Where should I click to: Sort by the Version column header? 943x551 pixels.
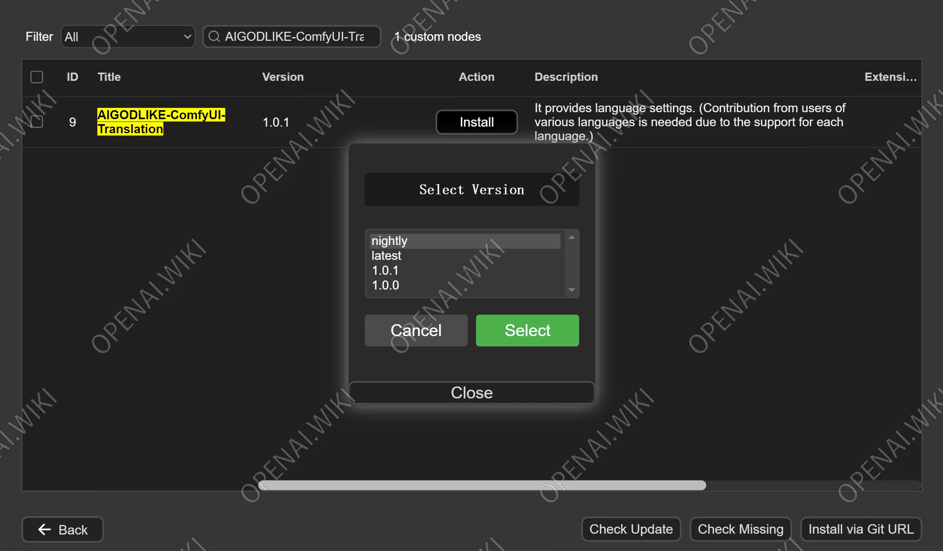tap(283, 77)
